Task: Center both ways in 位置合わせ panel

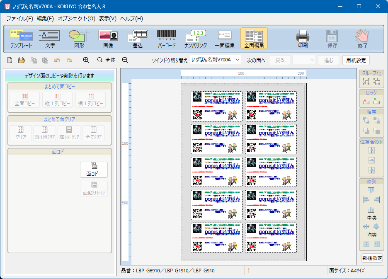Action: (x=371, y=170)
